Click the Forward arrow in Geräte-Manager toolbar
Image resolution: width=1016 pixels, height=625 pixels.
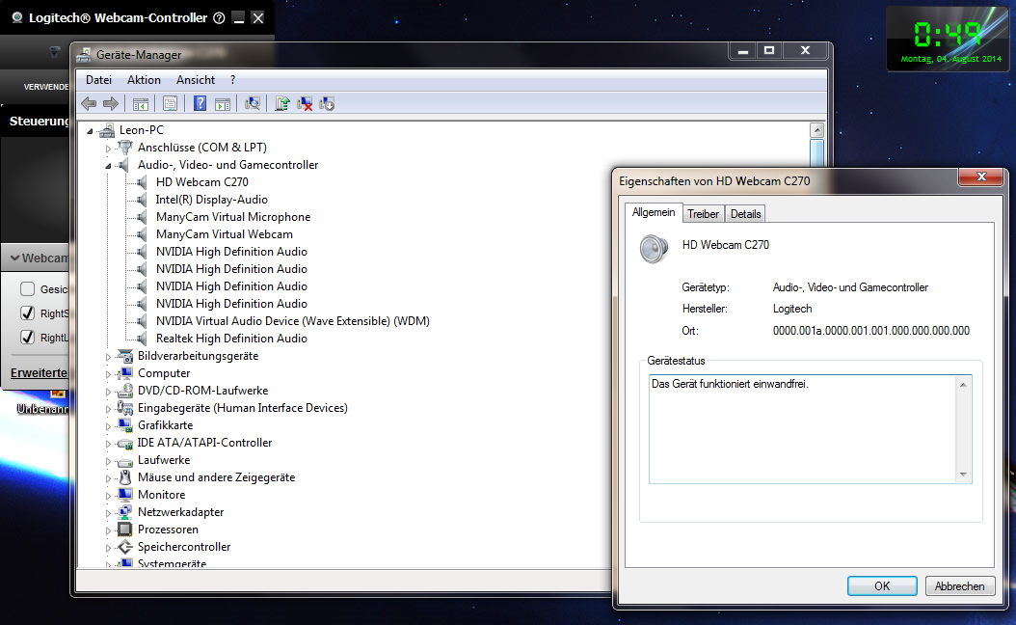pos(111,104)
